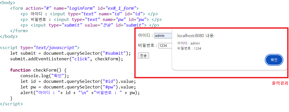Click the 'let pw = document.querySelector' line
Image resolution: width=289 pixels, height=112 pixels.
point(78,87)
